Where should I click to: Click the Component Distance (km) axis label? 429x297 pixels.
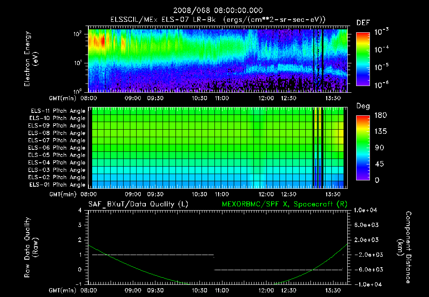point(404,247)
